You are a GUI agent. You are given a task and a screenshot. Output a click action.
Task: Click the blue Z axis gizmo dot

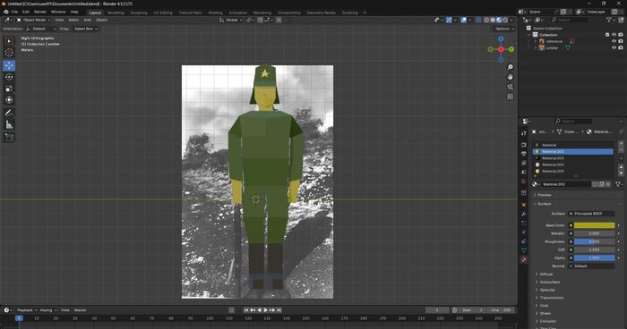coord(501,38)
